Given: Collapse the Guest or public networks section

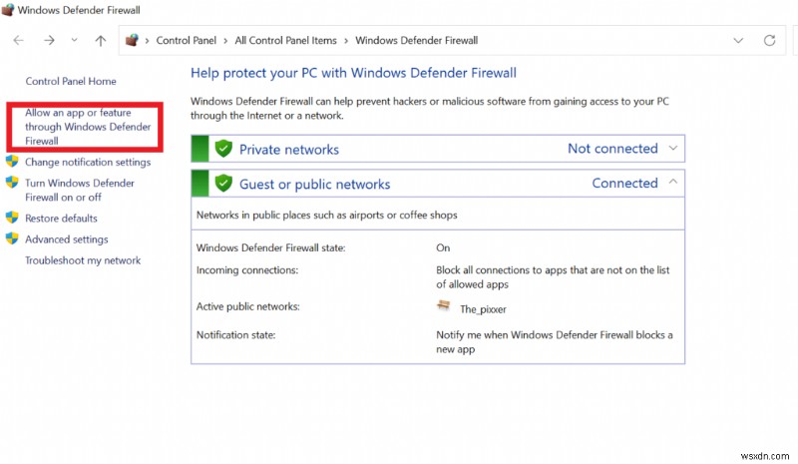Looking at the screenshot, I should pyautogui.click(x=673, y=183).
